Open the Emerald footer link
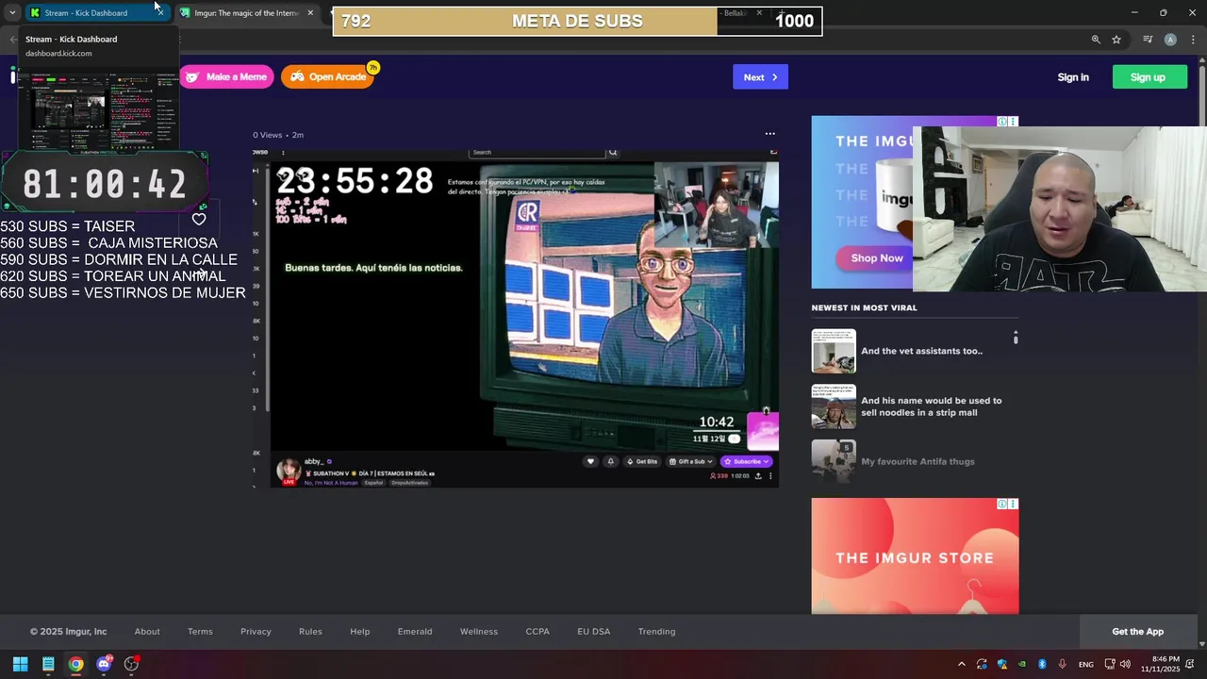Viewport: 1207px width, 679px height. pyautogui.click(x=415, y=632)
